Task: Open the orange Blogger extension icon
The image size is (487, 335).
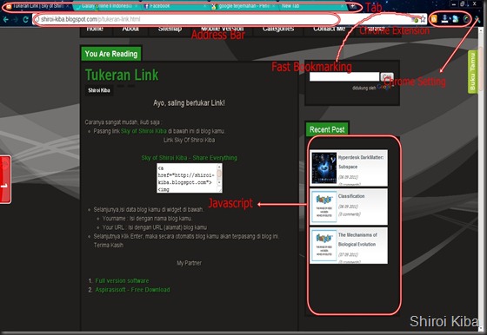Action: 434,19
